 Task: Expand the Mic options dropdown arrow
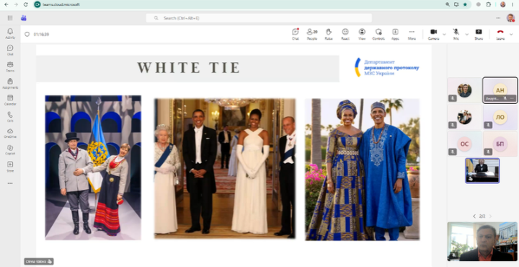pos(466,34)
